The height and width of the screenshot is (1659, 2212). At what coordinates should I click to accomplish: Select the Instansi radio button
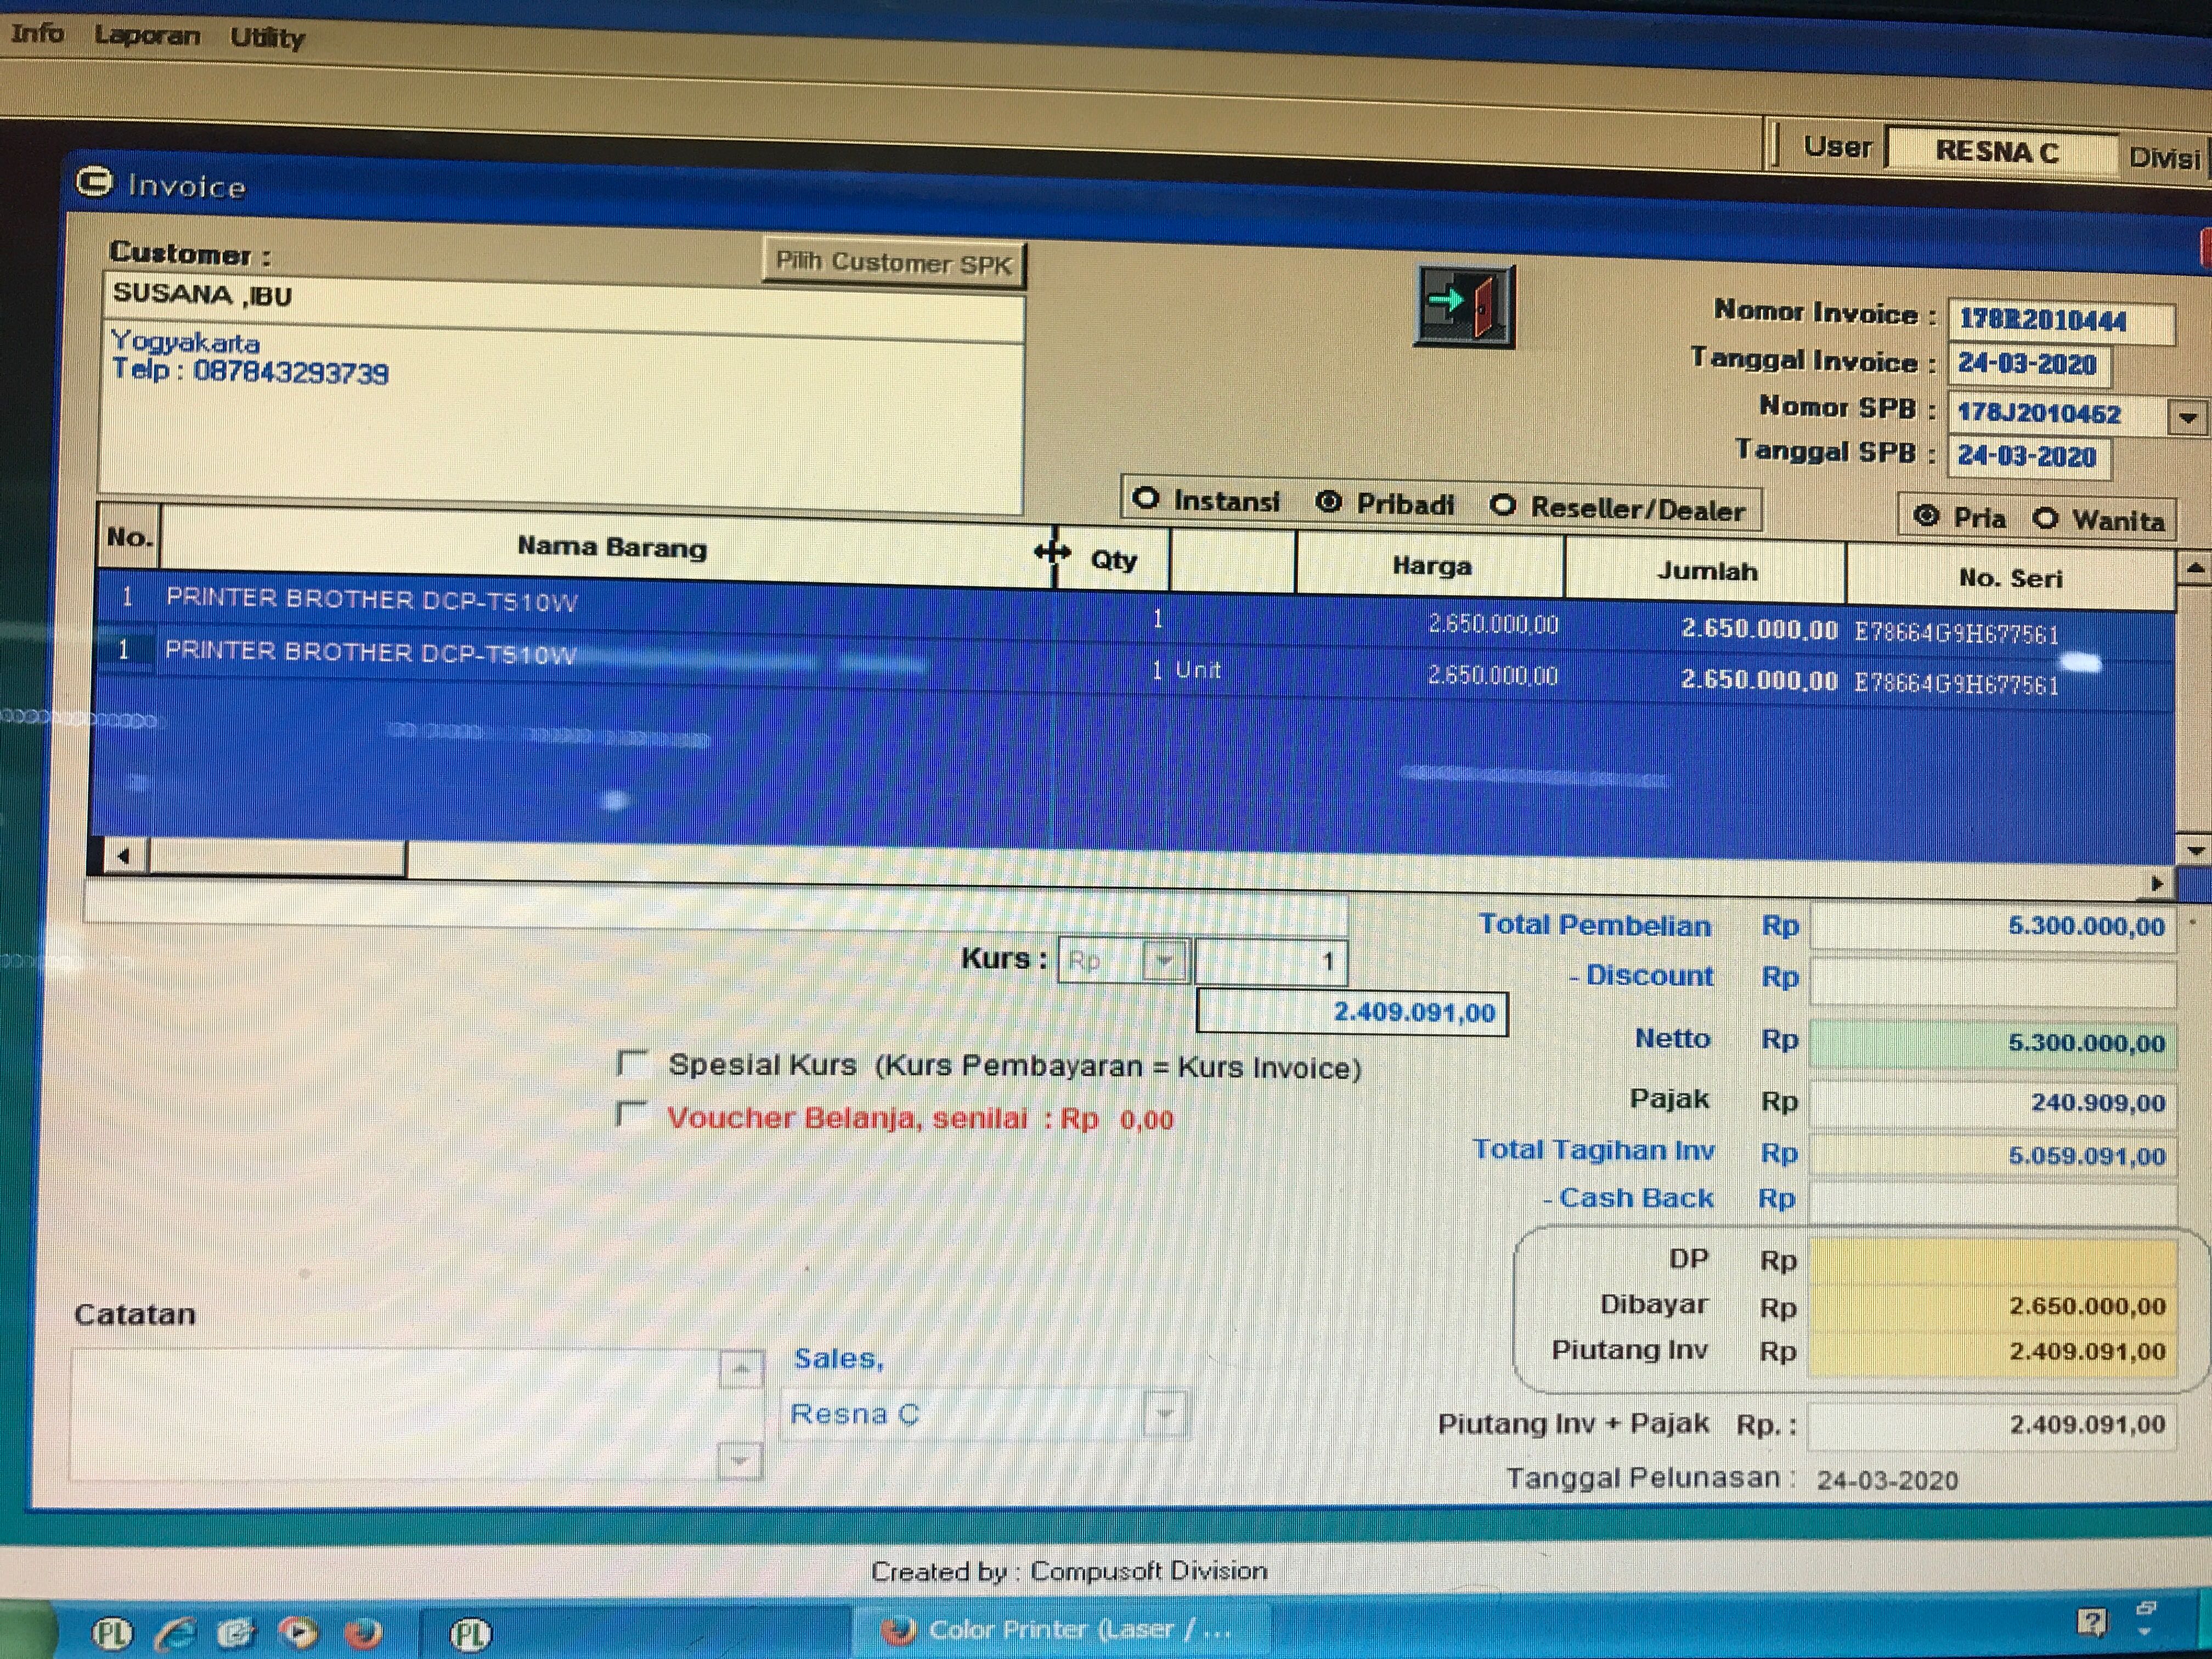(1146, 499)
